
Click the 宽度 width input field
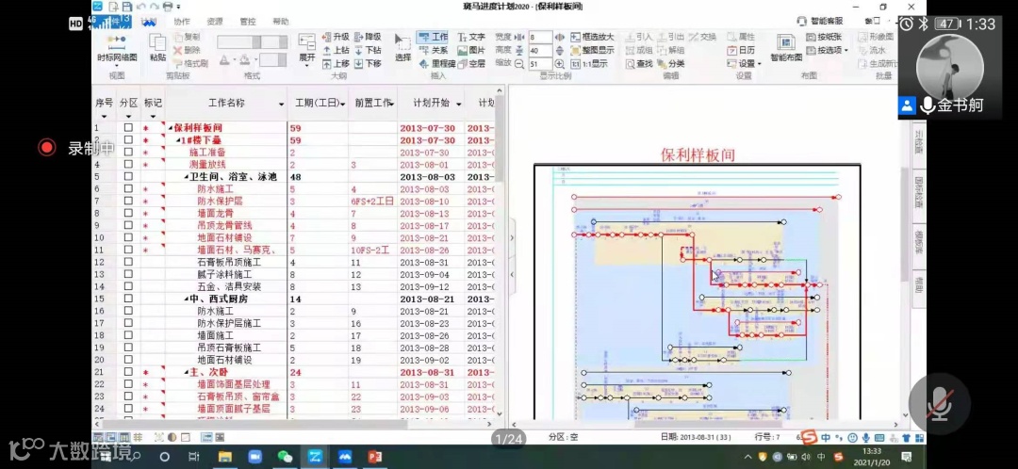pyautogui.click(x=540, y=37)
